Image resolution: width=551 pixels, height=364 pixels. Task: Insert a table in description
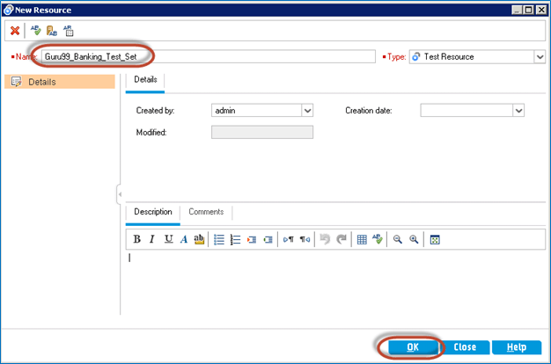pos(362,239)
